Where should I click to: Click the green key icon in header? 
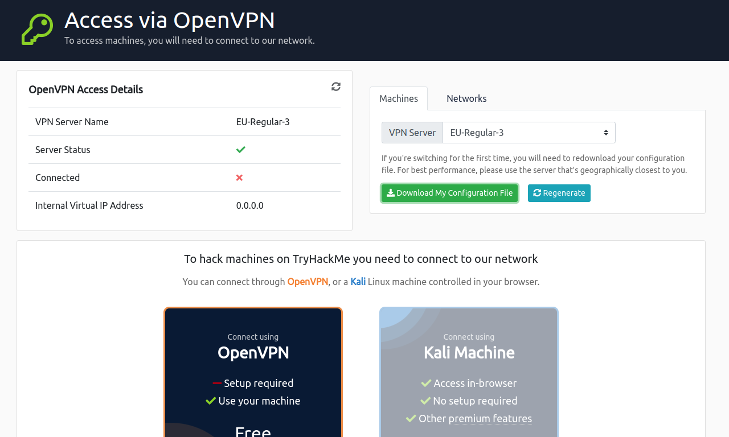pos(38,30)
